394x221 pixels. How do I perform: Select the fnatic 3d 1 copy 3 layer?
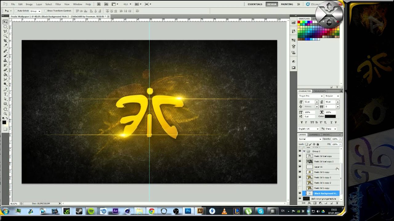(322, 177)
